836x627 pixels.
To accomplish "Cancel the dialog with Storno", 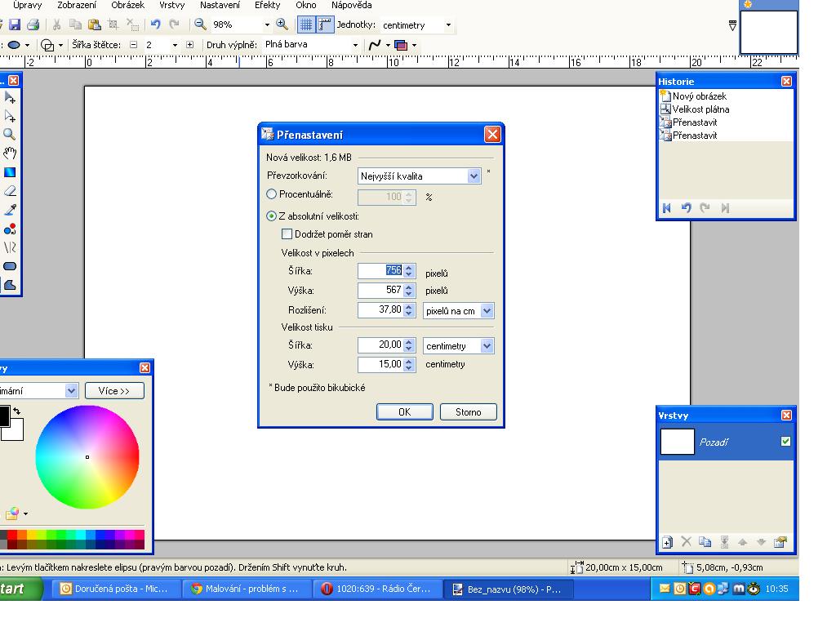I will [x=468, y=412].
